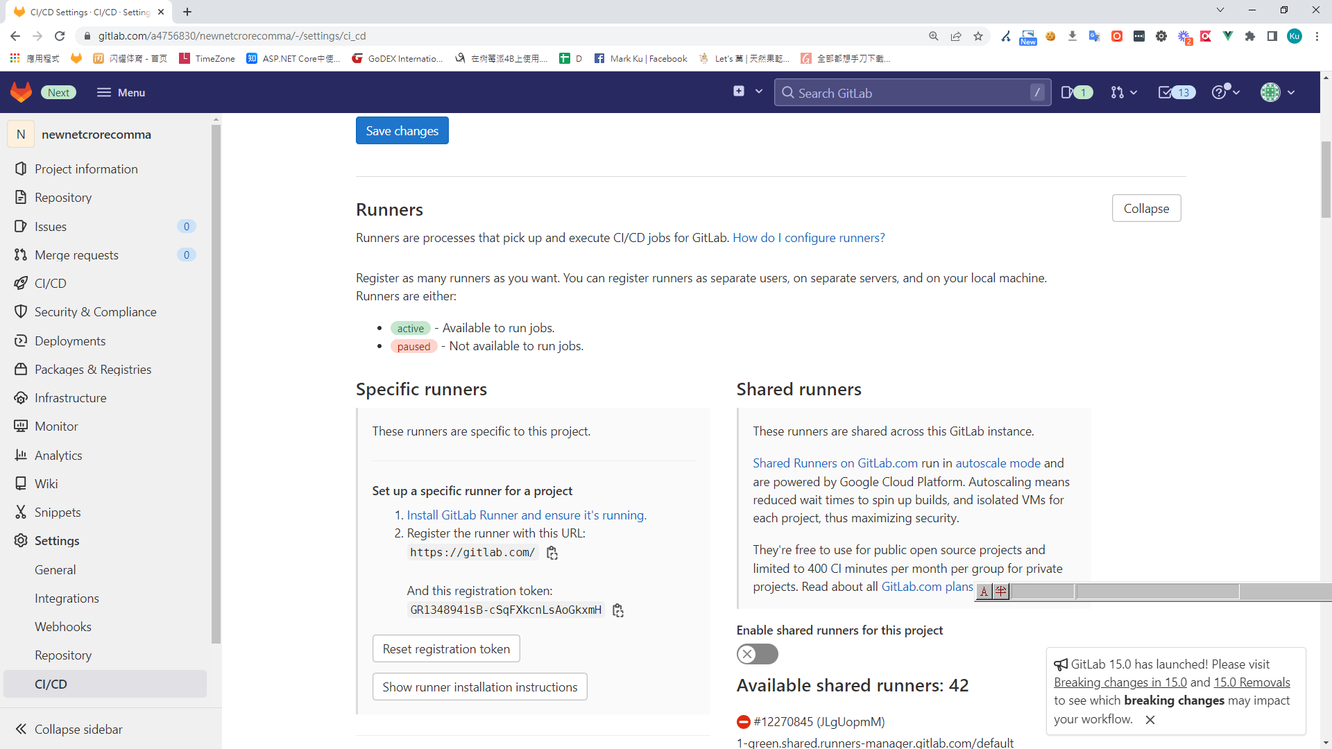Open the main Menu
Viewport: 1332px width, 749px height.
pyautogui.click(x=121, y=92)
